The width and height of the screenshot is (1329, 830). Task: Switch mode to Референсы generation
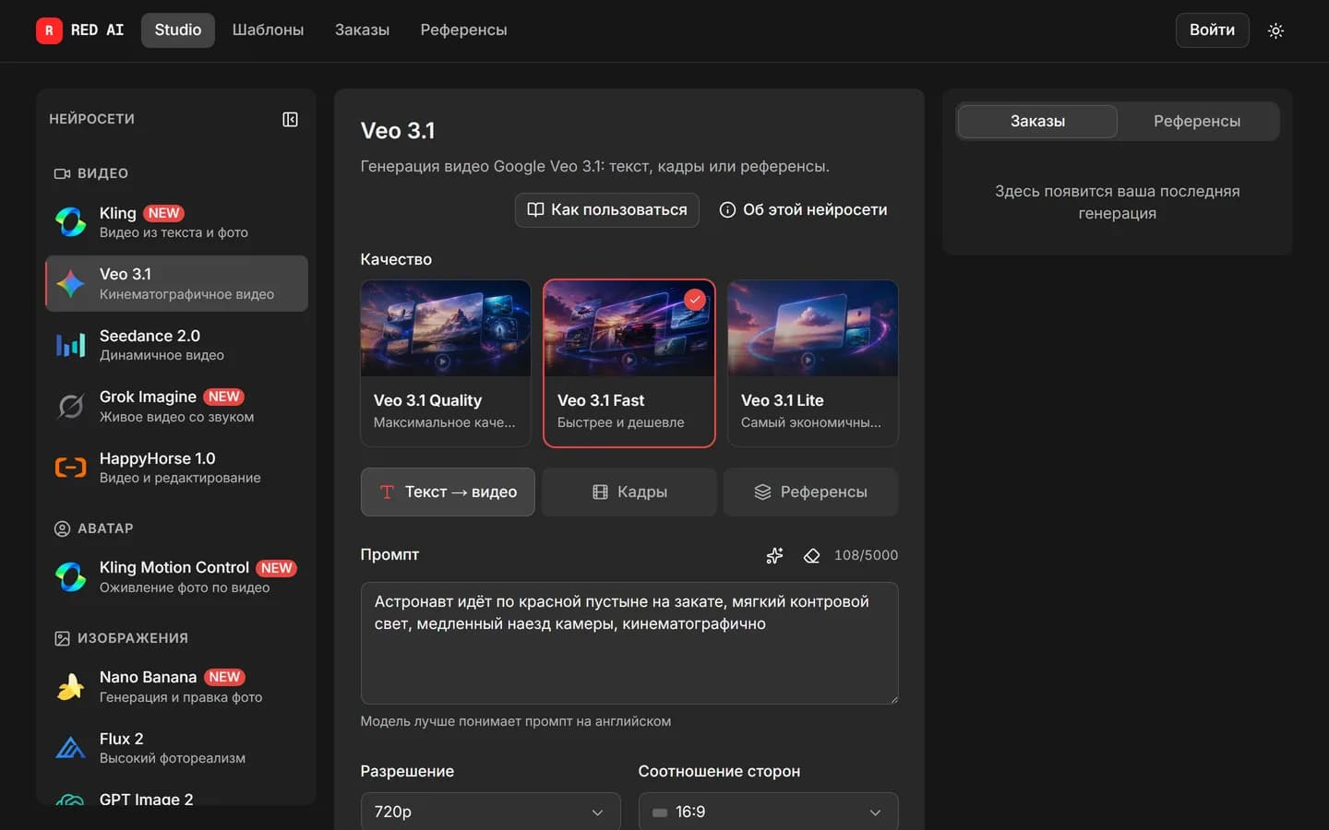811,492
